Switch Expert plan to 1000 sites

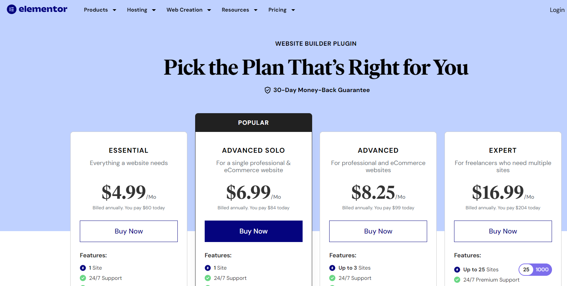coord(542,270)
